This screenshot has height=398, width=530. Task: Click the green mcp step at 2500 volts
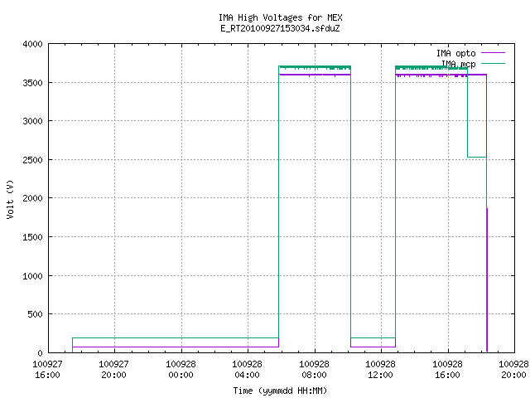click(x=477, y=157)
